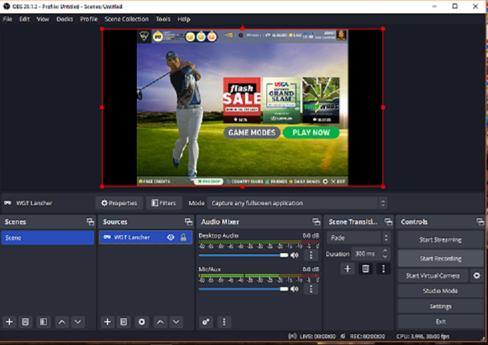
Task: Add a configurable transition with the plus
Action: pyautogui.click(x=348, y=268)
